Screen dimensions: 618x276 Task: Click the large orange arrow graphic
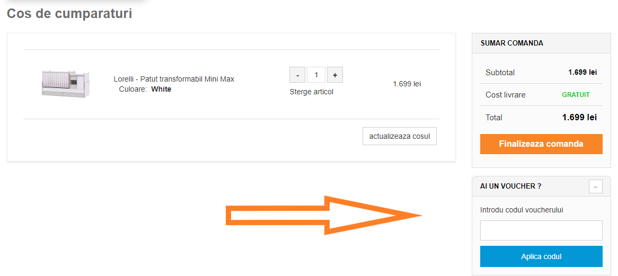[324, 216]
